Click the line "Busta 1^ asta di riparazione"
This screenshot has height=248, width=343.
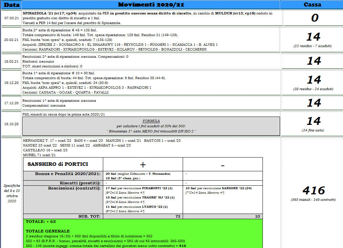tap(58, 73)
